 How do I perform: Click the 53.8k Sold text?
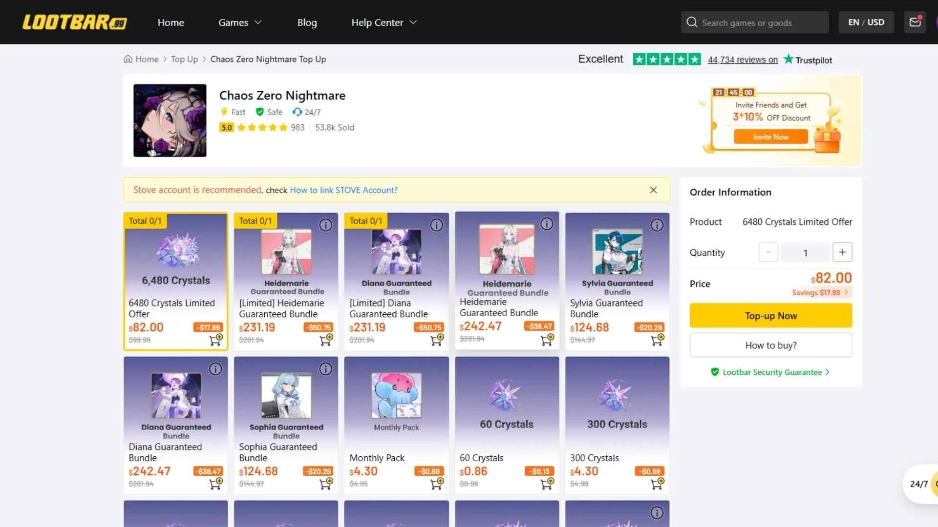pos(335,127)
